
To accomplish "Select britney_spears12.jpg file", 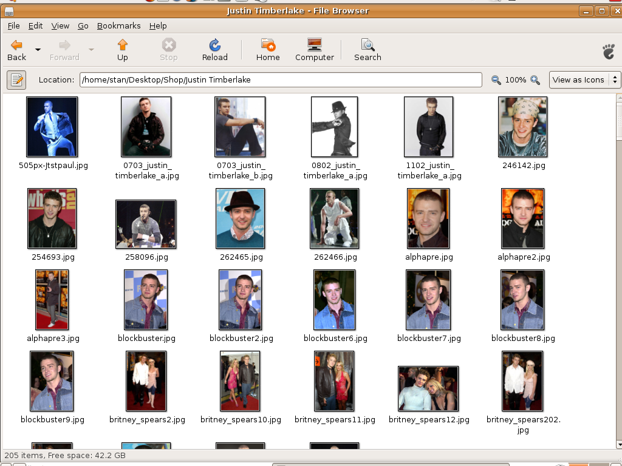I will (x=428, y=389).
